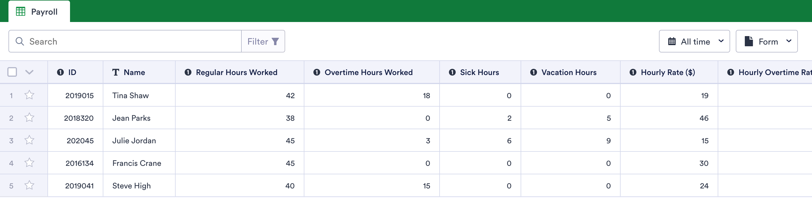
Task: Star the Francis Crane row
Action: coord(29,163)
